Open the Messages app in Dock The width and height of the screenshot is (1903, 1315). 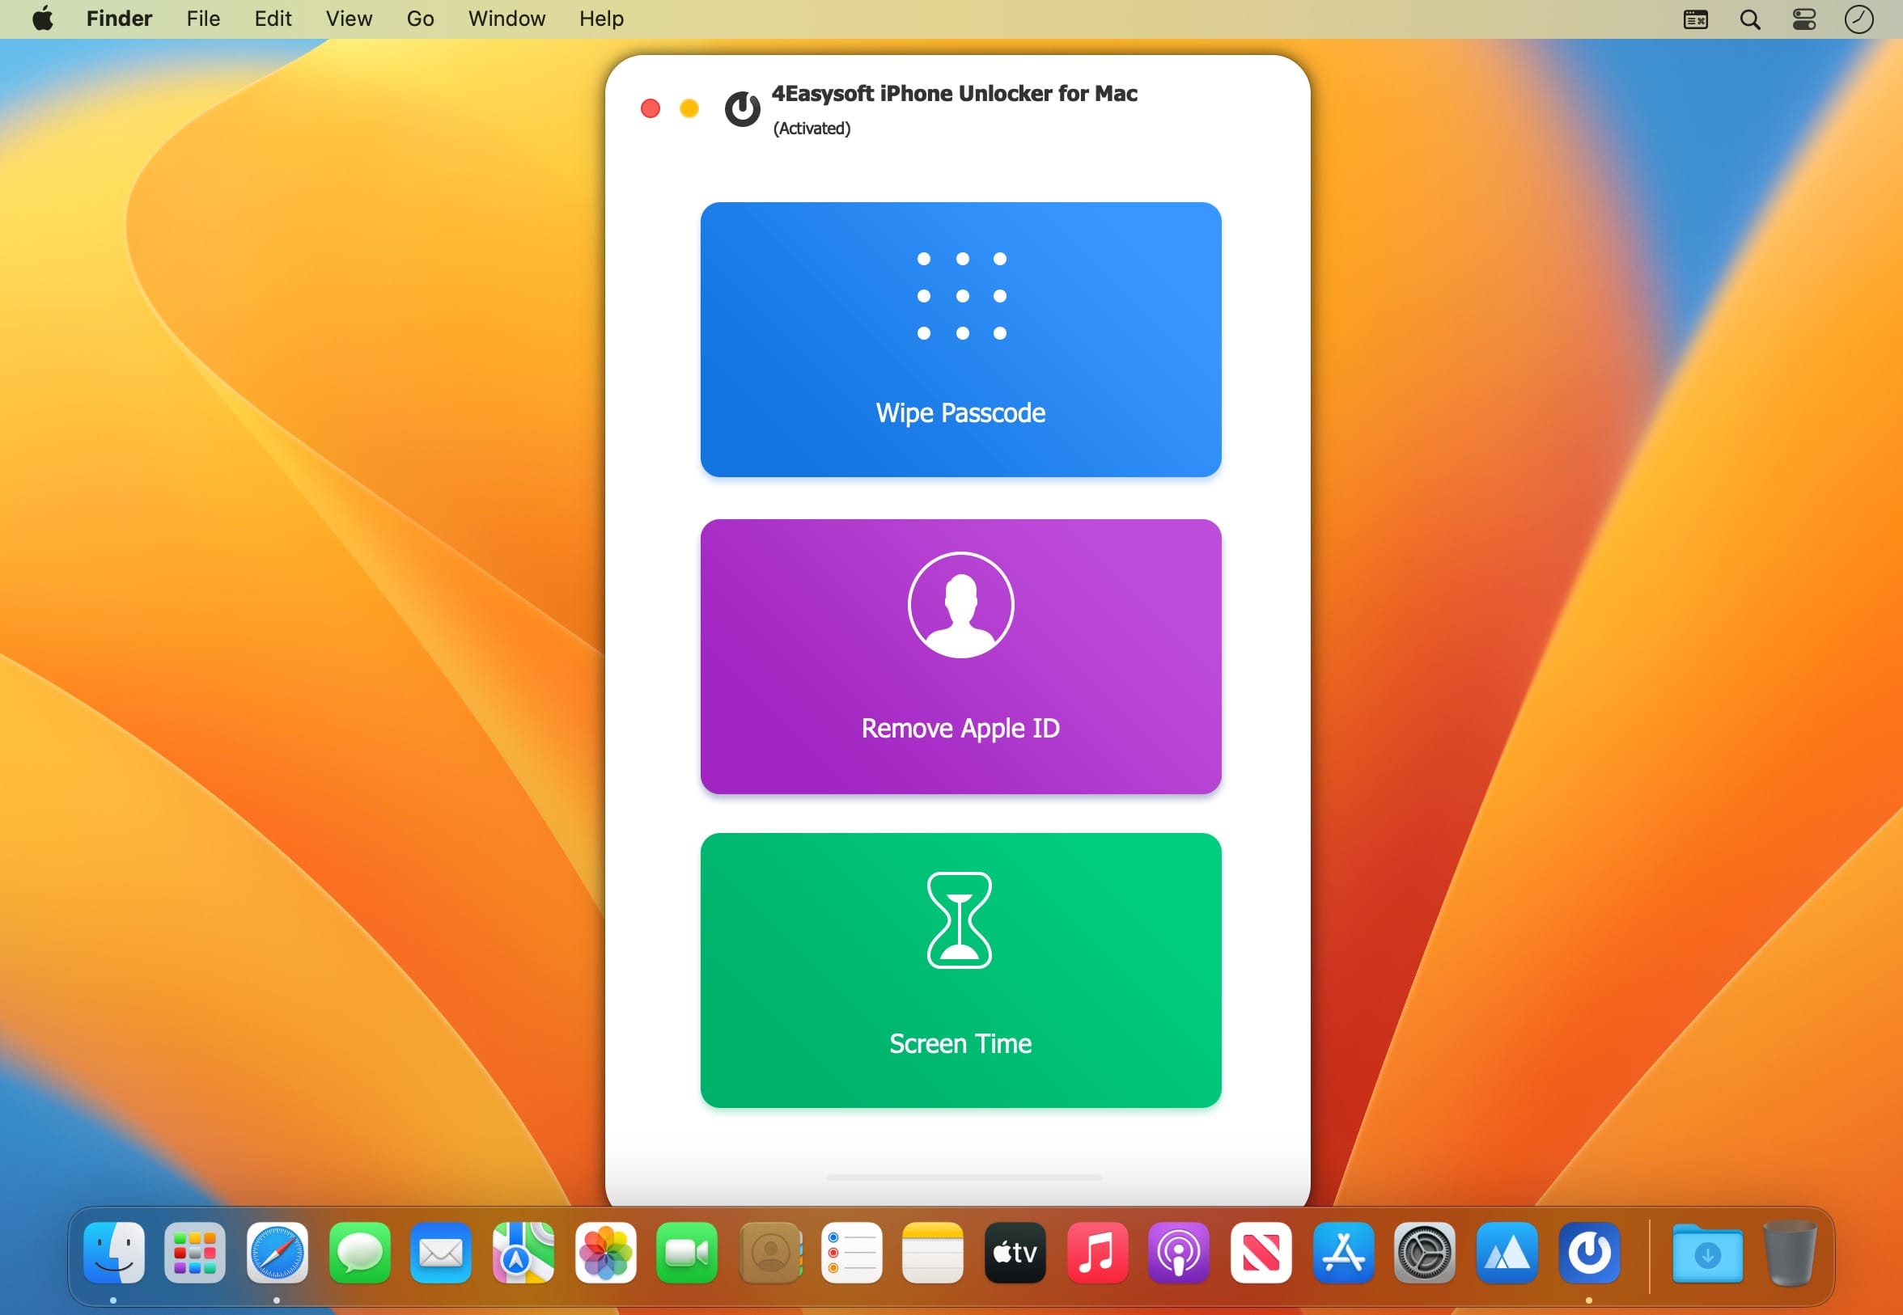point(359,1254)
